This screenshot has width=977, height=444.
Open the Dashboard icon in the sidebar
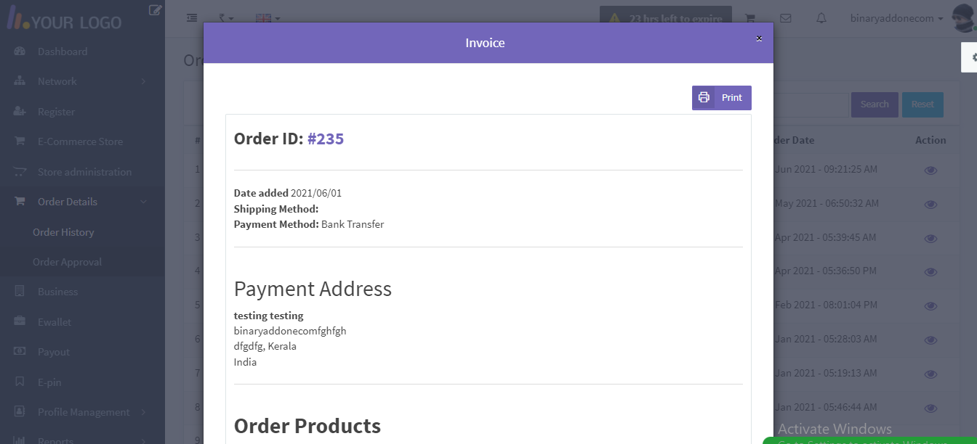coord(20,52)
